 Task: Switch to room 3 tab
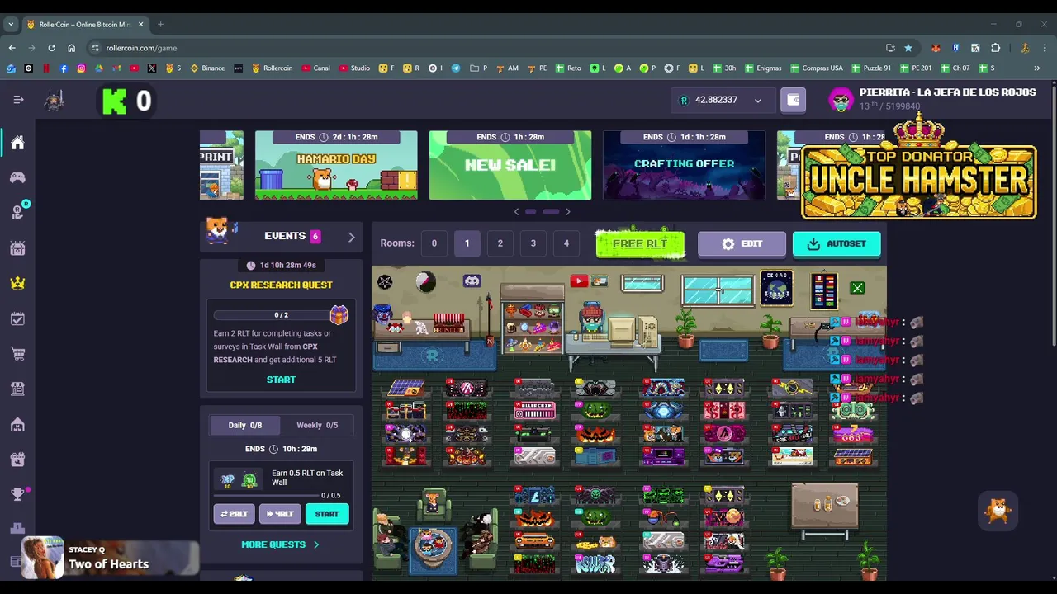(x=533, y=243)
